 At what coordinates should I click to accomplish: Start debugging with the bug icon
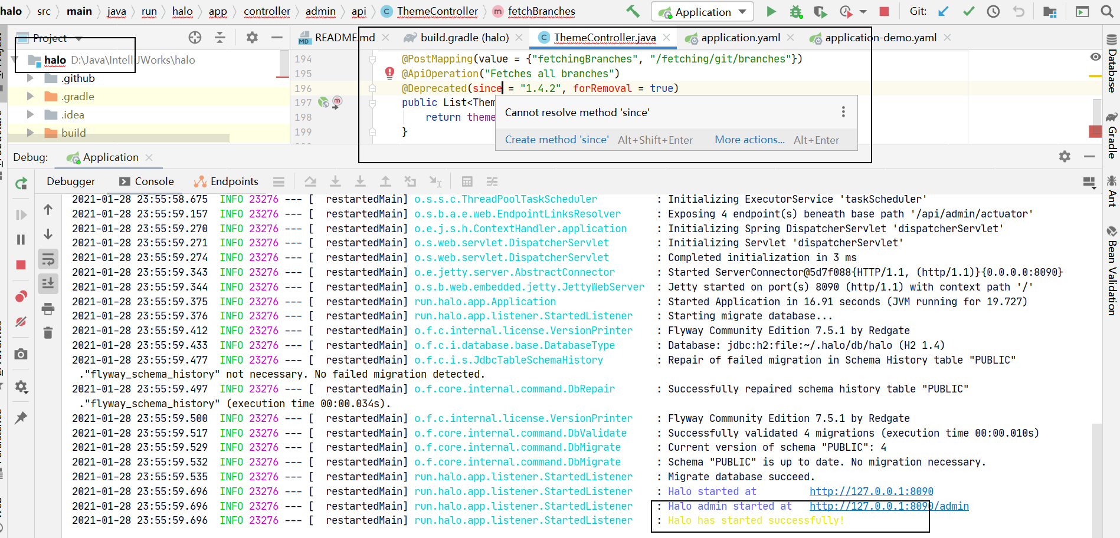pos(795,11)
